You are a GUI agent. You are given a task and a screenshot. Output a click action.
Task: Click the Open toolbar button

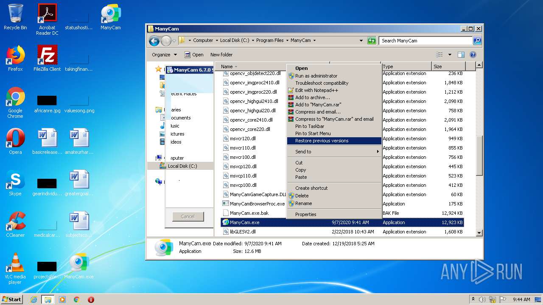click(x=194, y=55)
